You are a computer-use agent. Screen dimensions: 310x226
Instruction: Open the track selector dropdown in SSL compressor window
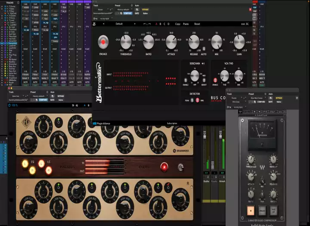[236, 98]
